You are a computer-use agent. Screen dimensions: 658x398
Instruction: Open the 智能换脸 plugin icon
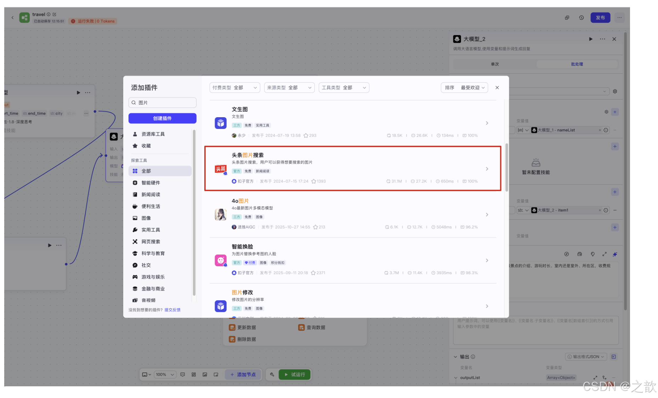tap(221, 261)
